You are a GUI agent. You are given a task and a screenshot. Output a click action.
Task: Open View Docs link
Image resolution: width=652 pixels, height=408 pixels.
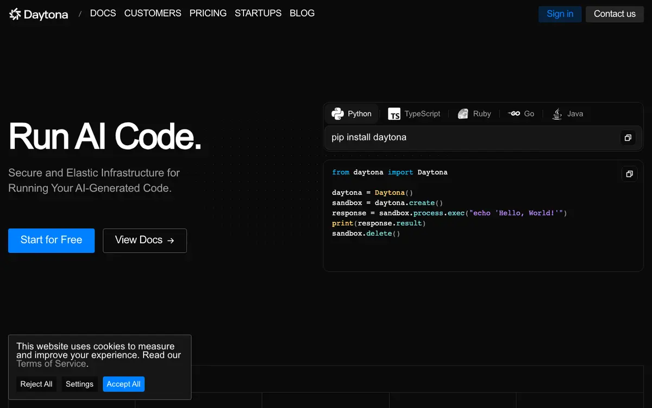click(145, 240)
